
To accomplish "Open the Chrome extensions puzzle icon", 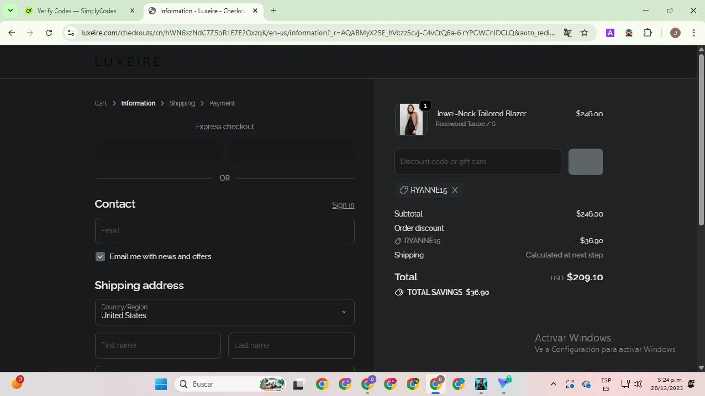I will coord(648,33).
